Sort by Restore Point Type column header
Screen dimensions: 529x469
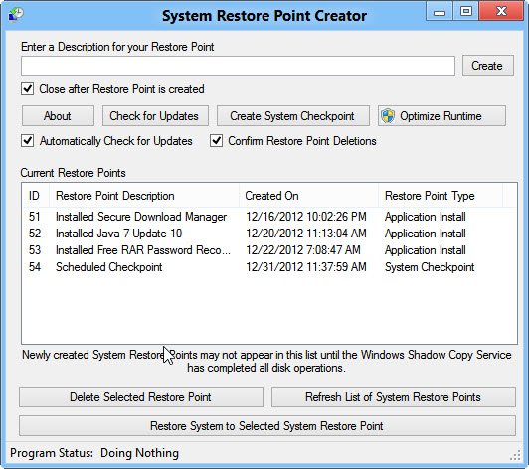point(441,196)
